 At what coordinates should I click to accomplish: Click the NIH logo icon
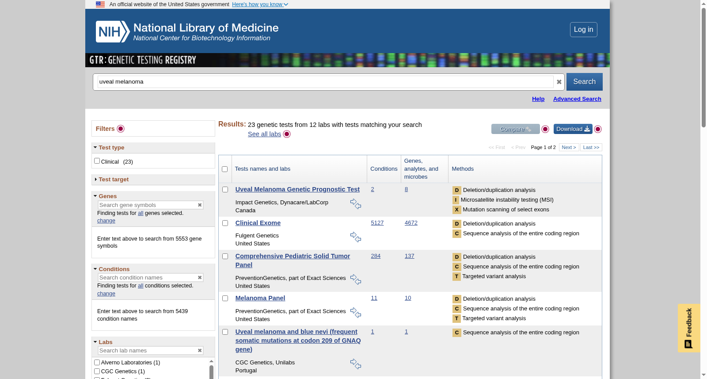click(113, 31)
